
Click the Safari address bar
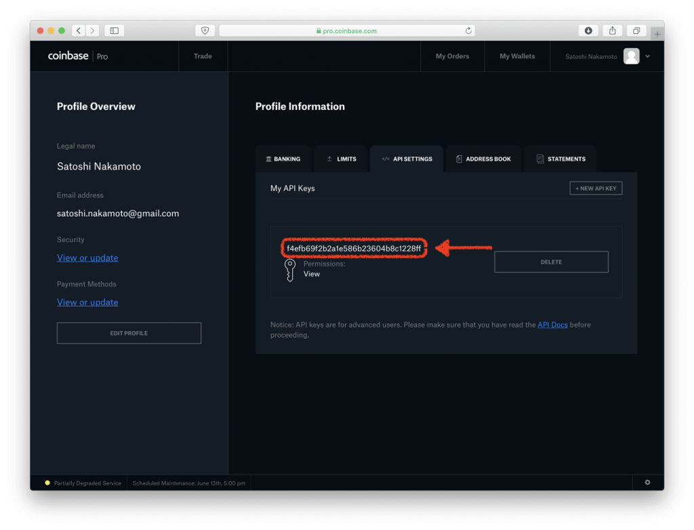(347, 30)
